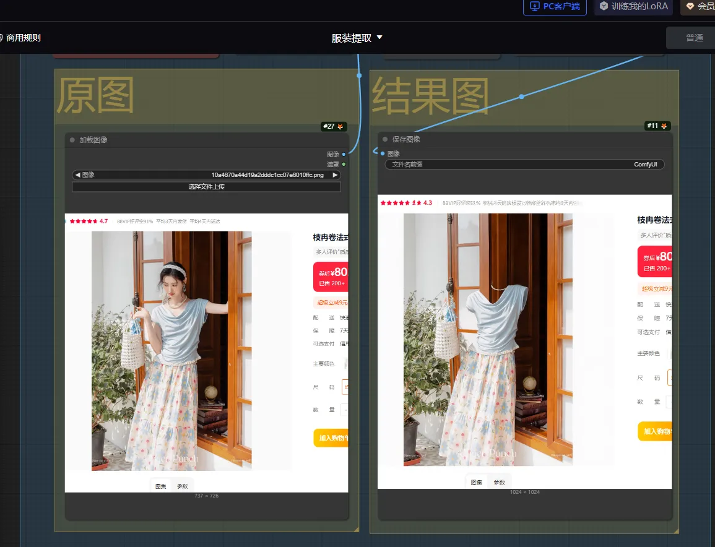The width and height of the screenshot is (715, 547).
Task: Collapse the 保存图像 node via its title dot
Action: [385, 139]
